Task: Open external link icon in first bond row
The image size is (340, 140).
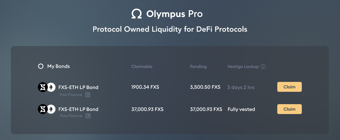Action: point(88,95)
